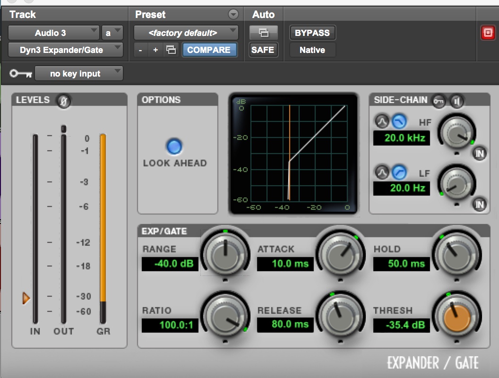Toggle the Look Ahead blue button
Viewport: 499px width, 378px height.
click(x=174, y=147)
